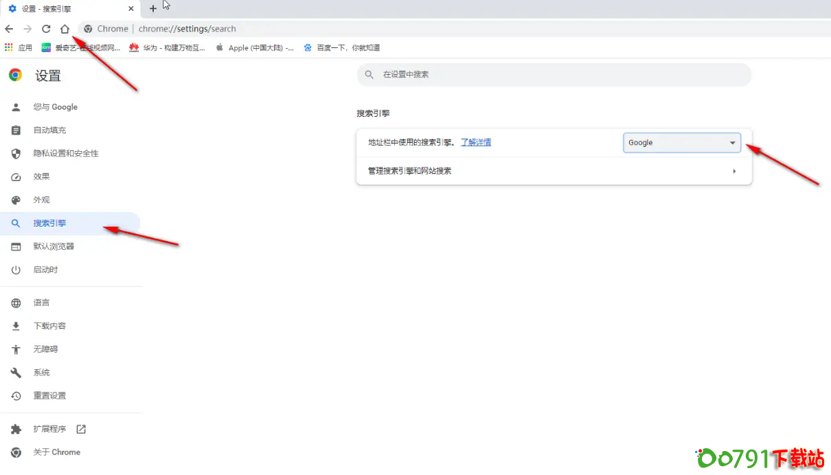Image resolution: width=831 pixels, height=475 pixels.
Task: Reload the settings page
Action: point(46,29)
